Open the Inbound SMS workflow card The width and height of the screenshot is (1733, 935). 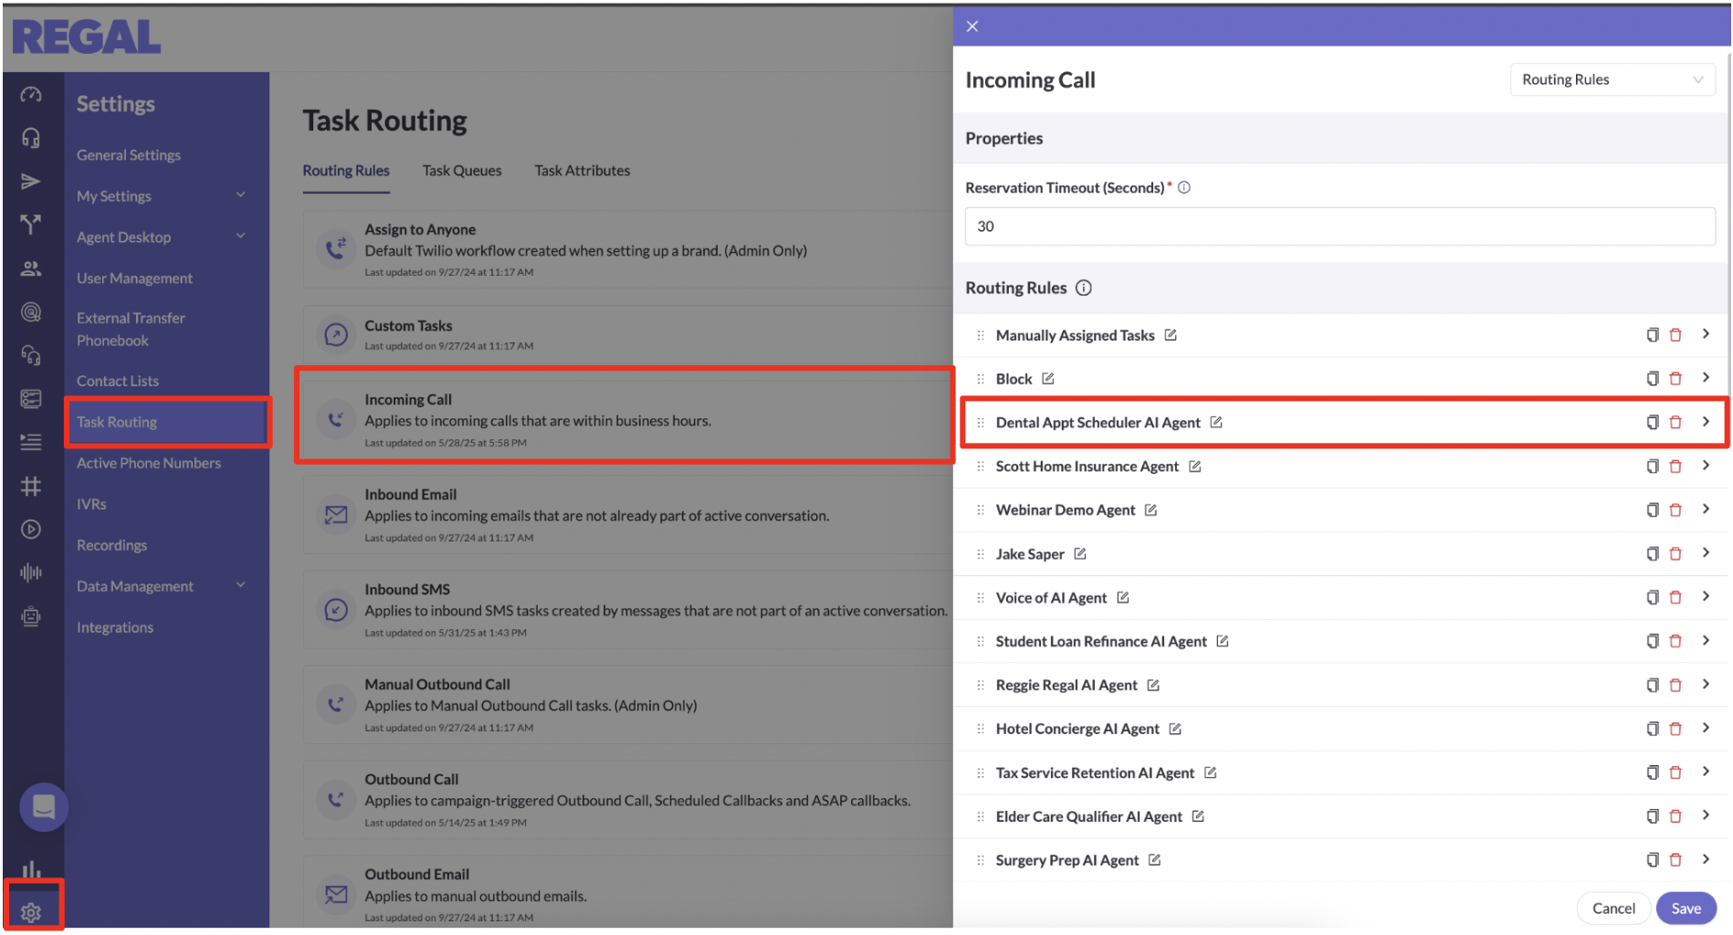pyautogui.click(x=628, y=610)
